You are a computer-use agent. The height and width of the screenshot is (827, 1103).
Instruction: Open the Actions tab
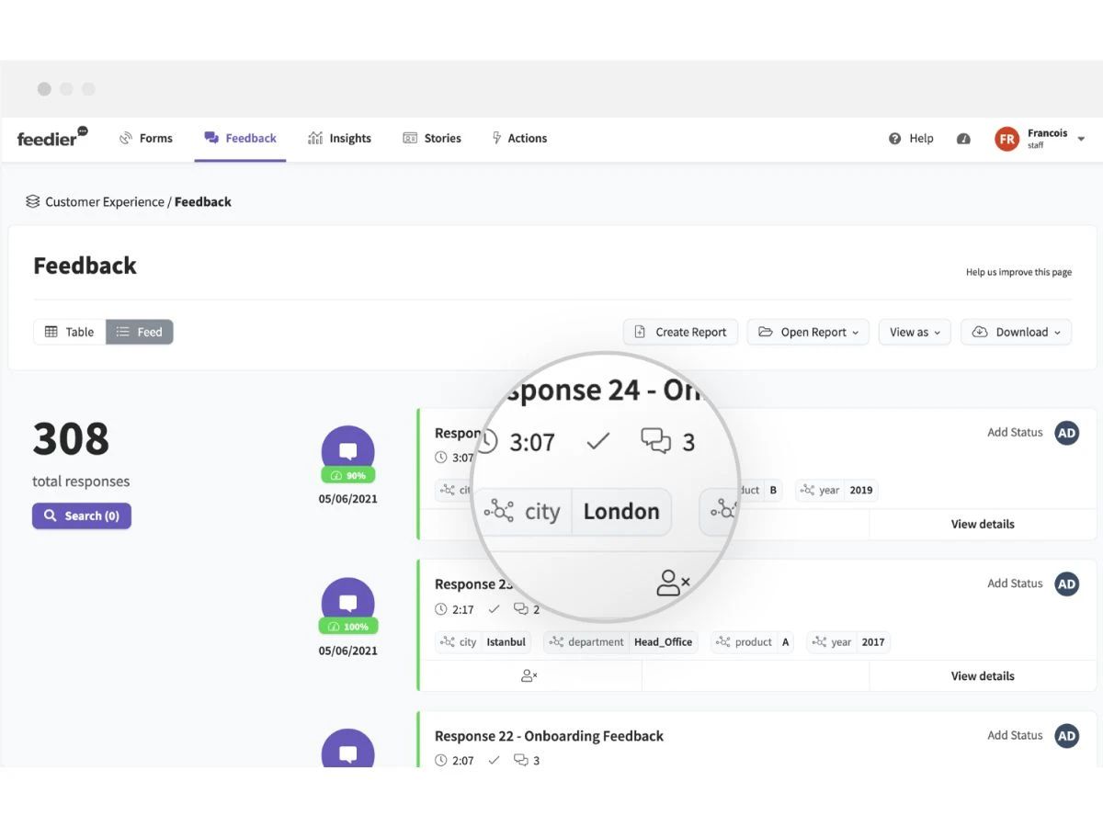click(x=519, y=138)
